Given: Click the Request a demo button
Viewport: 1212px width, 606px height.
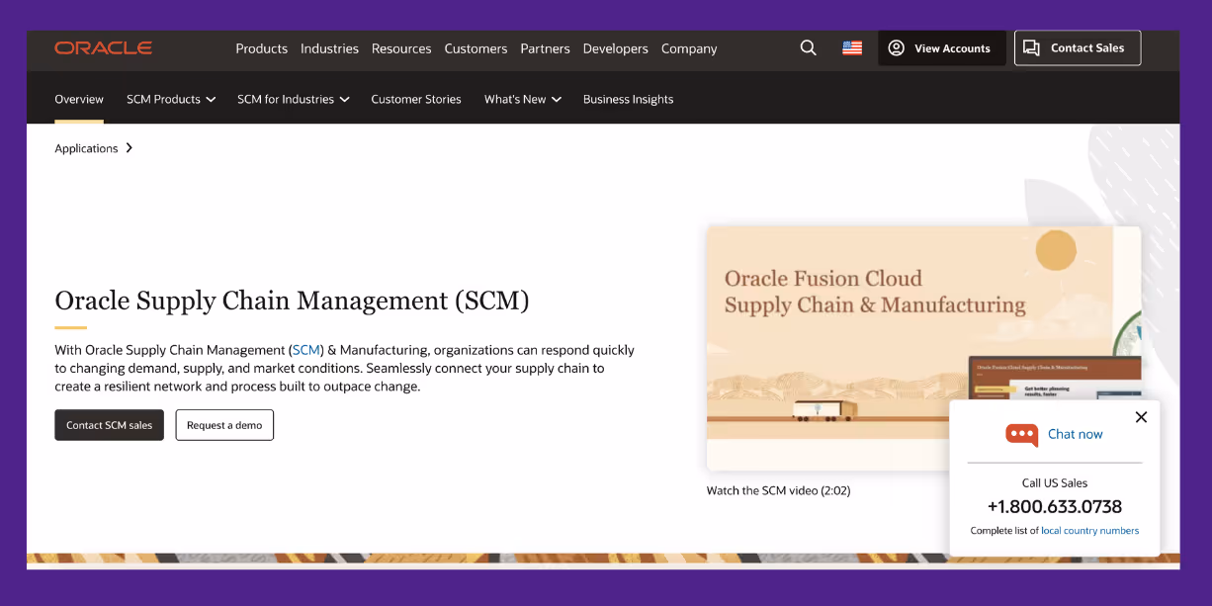Looking at the screenshot, I should (224, 425).
